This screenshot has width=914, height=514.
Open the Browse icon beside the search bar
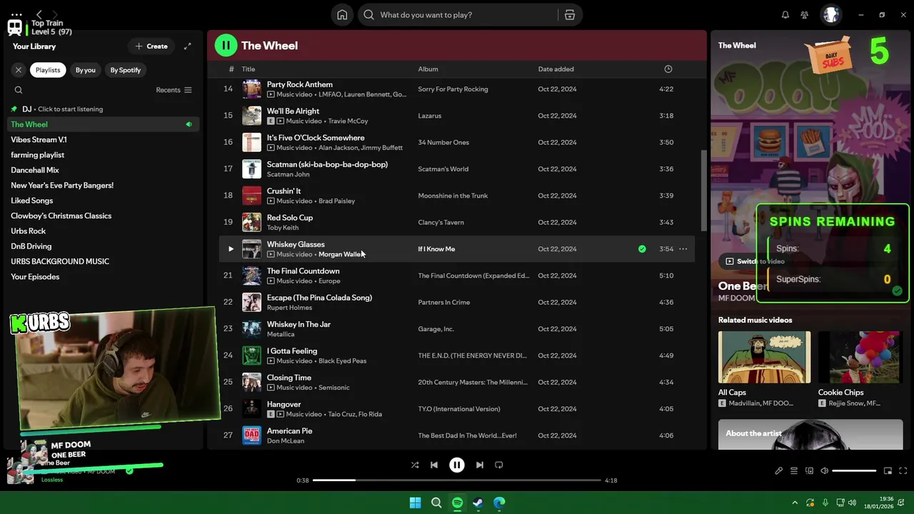[569, 15]
